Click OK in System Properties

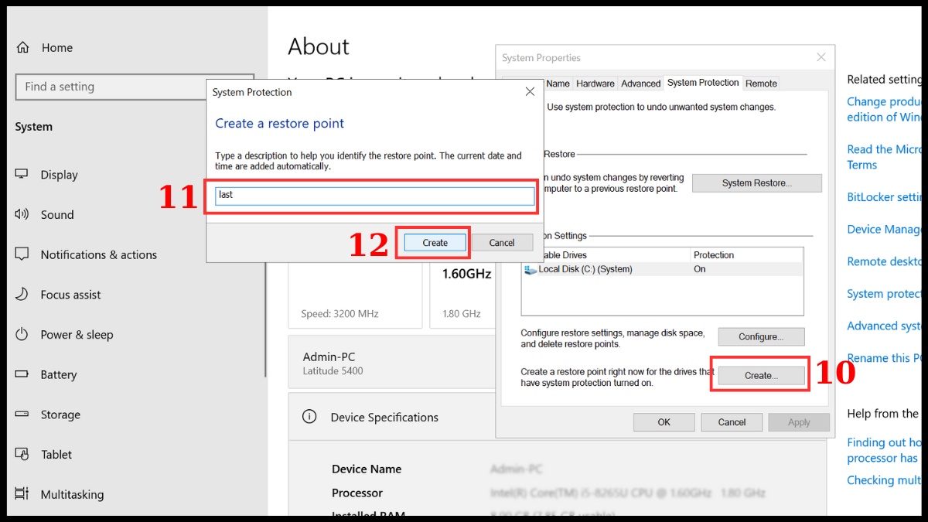tap(664, 422)
